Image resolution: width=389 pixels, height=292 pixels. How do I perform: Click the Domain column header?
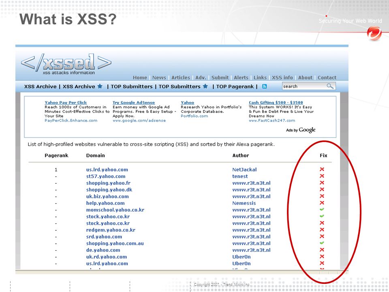95,155
